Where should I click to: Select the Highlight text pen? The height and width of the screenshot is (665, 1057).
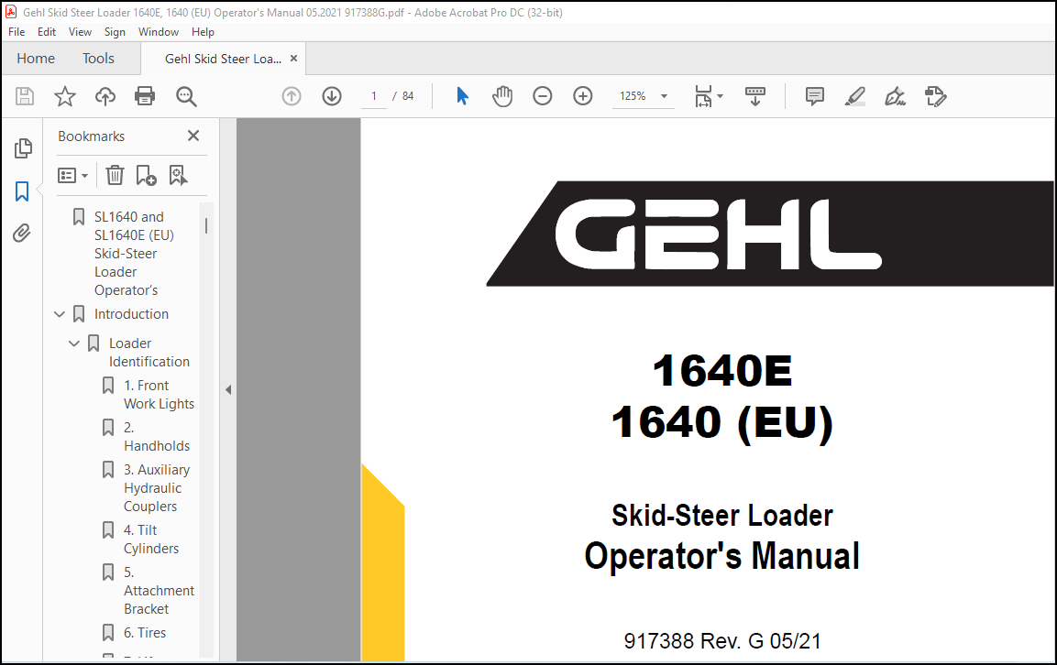[x=854, y=96]
